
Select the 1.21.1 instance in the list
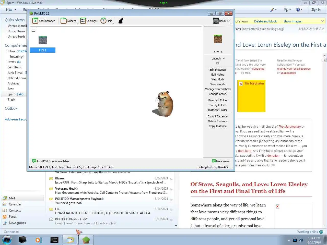[42, 44]
